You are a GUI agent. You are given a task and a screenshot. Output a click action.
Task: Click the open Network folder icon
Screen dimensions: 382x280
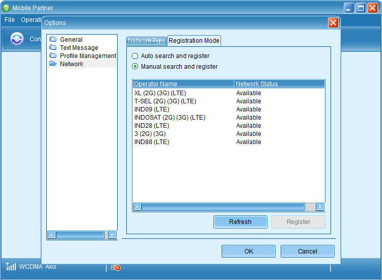[x=53, y=64]
